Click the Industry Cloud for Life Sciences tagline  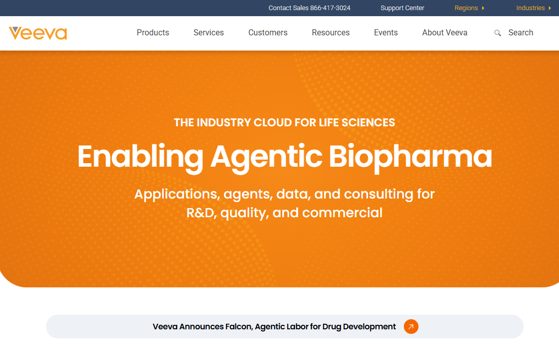pos(285,123)
